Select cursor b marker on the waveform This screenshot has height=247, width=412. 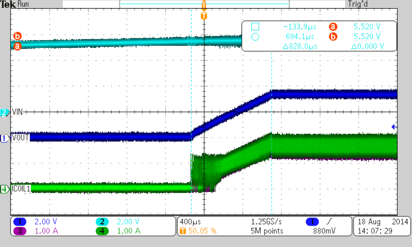(17, 36)
